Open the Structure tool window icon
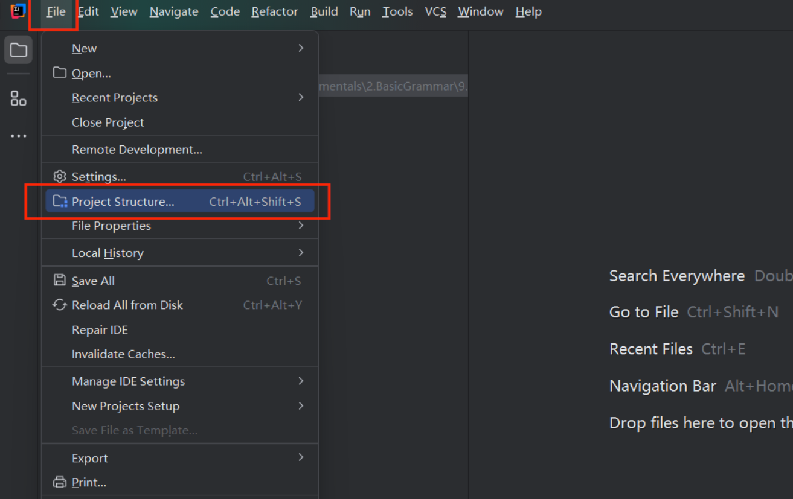Viewport: 793px width, 499px height. pos(18,98)
